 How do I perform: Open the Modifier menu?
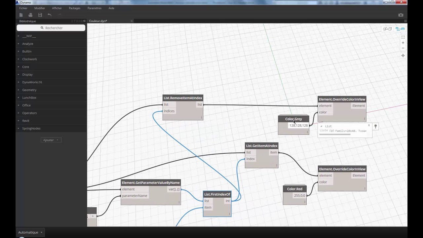pos(40,8)
